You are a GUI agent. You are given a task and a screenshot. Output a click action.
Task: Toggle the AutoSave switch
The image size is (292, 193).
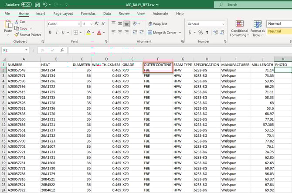pos(27,4)
